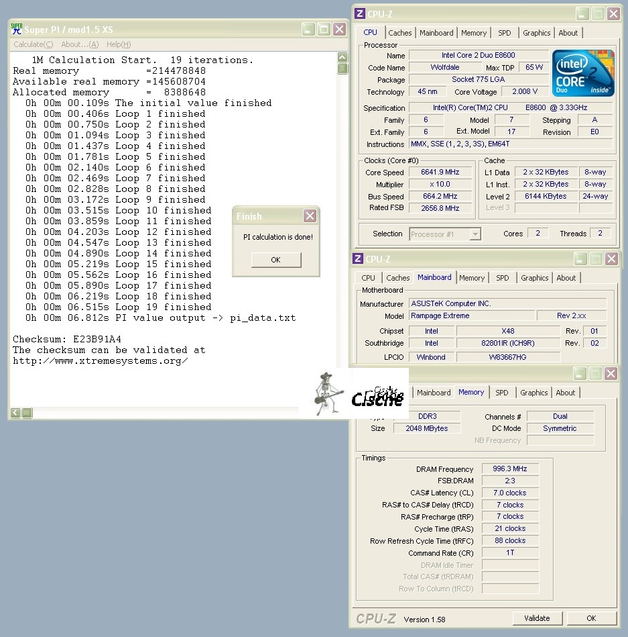Click the motherboard model Rampage Extreme field
Screen dimensions: 628x637
[x=471, y=315]
